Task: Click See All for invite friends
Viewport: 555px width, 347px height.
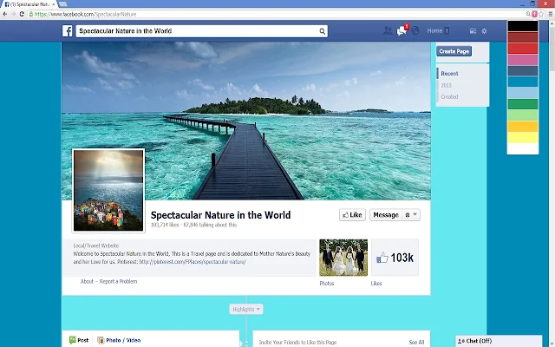Action: [x=416, y=343]
